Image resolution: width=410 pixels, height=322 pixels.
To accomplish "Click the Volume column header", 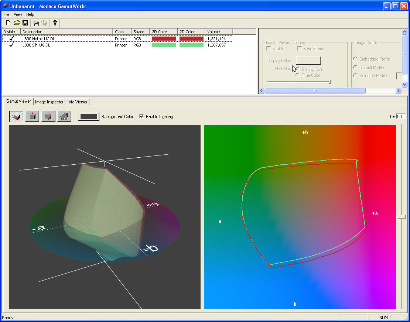I will tap(219, 32).
